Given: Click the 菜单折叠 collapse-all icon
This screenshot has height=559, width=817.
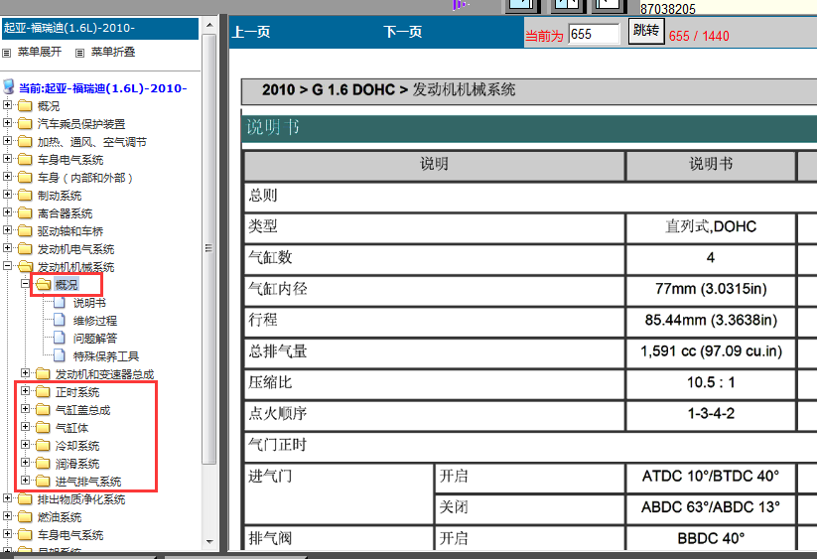Looking at the screenshot, I should [x=79, y=53].
